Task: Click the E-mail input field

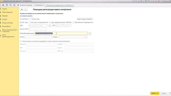Action: coord(38,37)
